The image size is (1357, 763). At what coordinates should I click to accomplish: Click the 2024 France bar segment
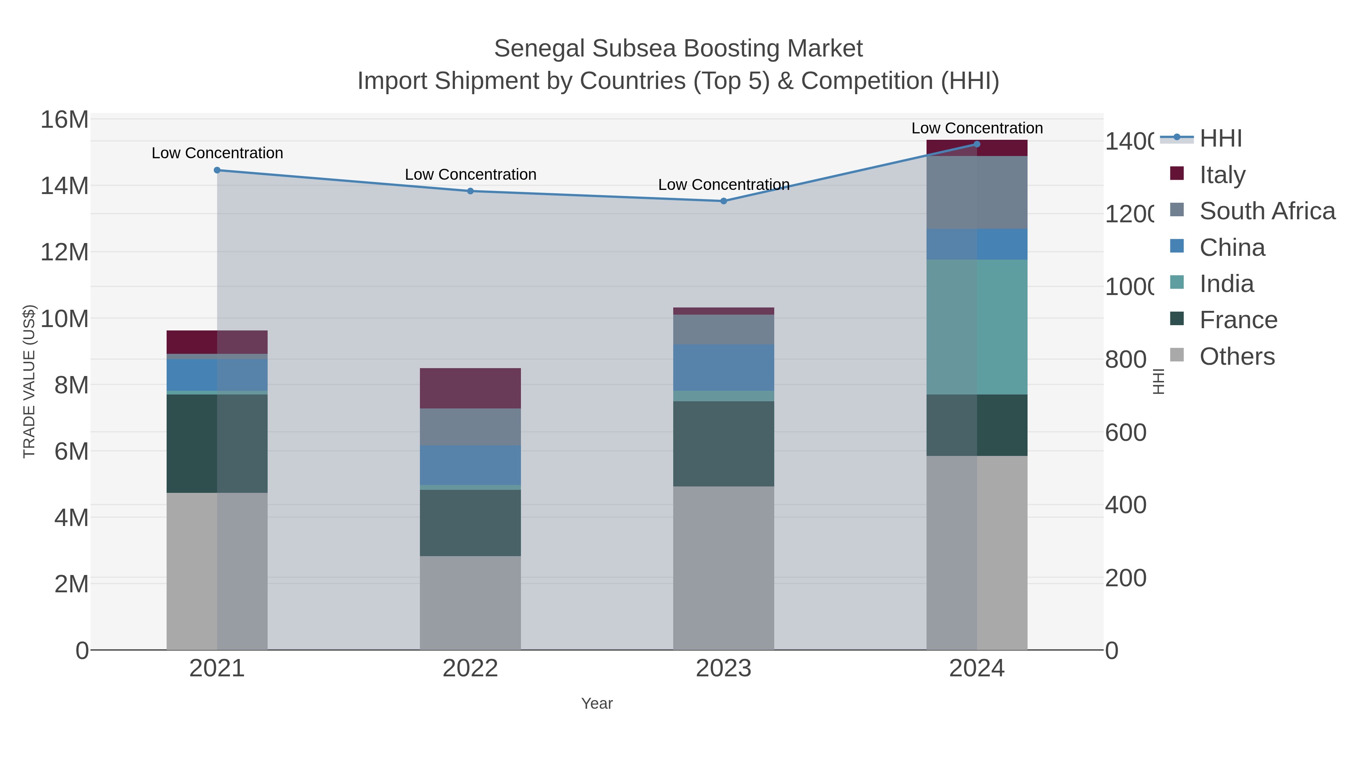pyautogui.click(x=977, y=425)
